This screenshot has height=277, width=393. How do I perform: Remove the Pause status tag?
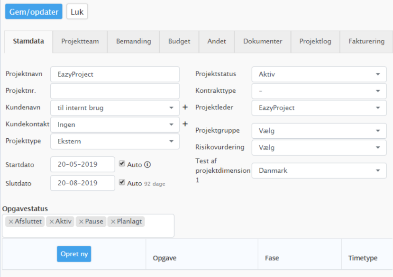pyautogui.click(x=81, y=222)
